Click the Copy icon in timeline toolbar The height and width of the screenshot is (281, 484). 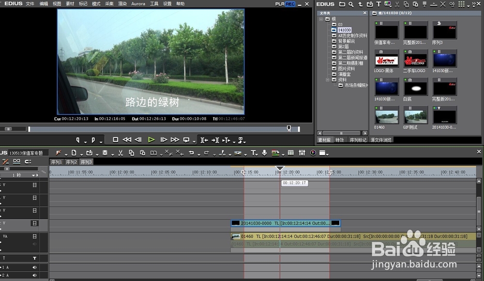click(132, 153)
